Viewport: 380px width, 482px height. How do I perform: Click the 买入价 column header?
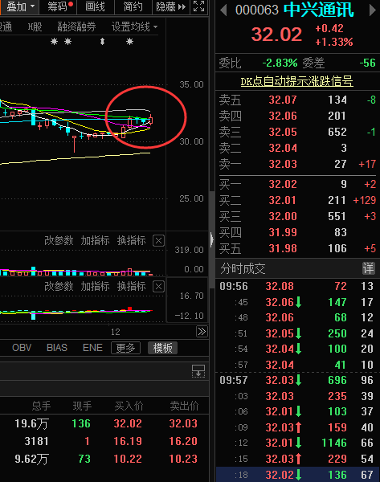[x=129, y=406]
